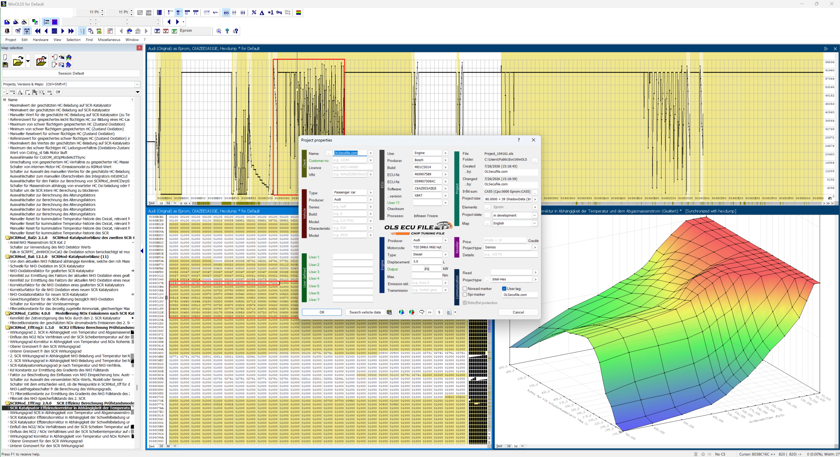Click the Project state color box
Viewport: 840px width, 457px height.
pyautogui.click(x=487, y=215)
